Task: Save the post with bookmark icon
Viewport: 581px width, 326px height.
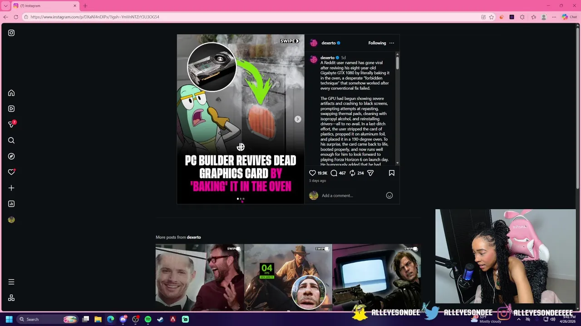Action: click(x=392, y=173)
